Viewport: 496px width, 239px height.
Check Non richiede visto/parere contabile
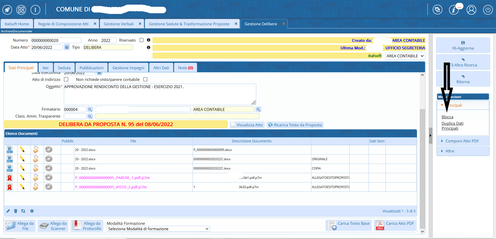145,80
